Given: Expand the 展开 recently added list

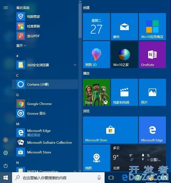Looking at the screenshot, I should coord(21,45).
